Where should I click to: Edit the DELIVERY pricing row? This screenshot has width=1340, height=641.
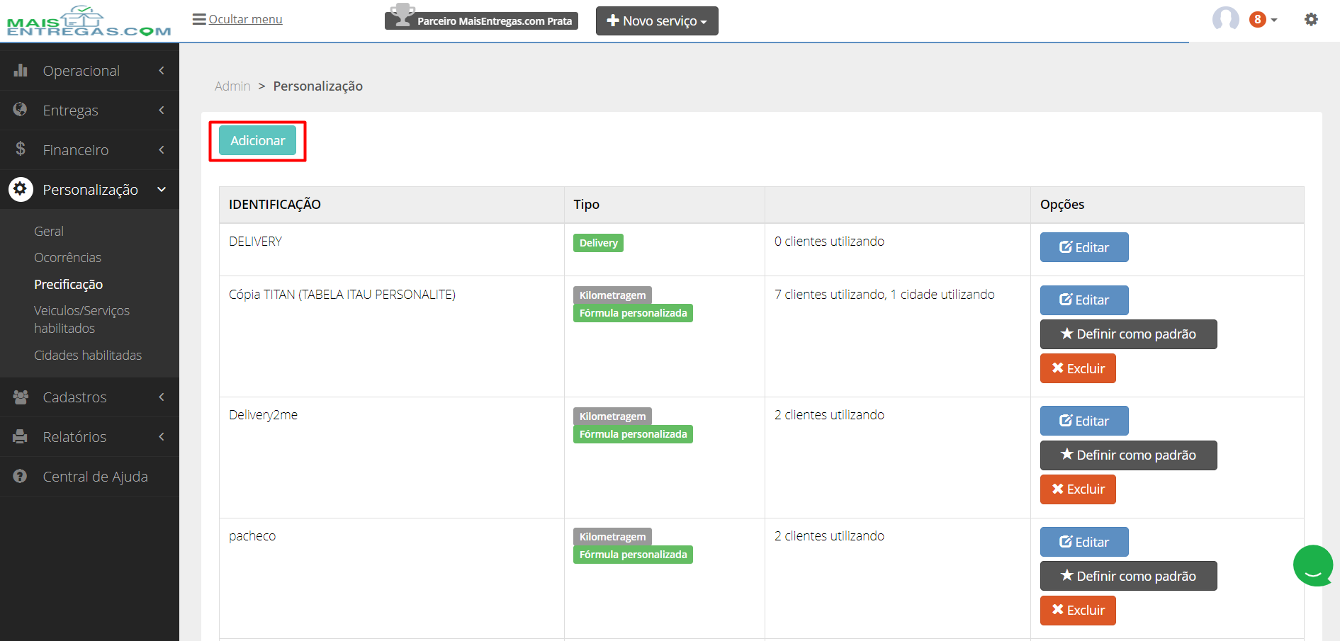[1084, 247]
